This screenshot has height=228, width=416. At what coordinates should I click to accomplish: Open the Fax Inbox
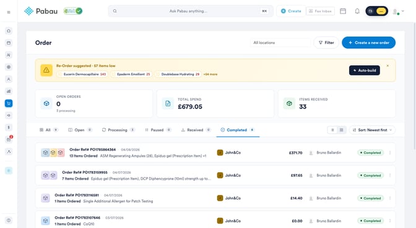(x=320, y=11)
